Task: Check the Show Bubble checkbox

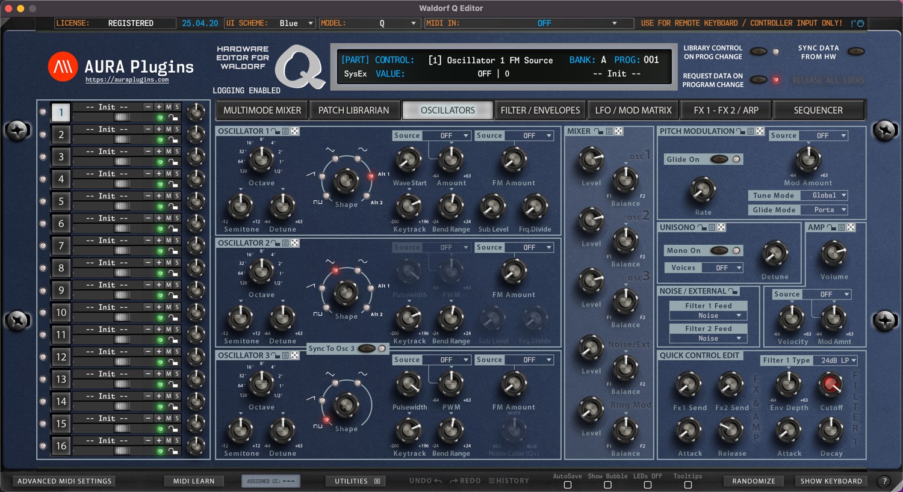Action: click(x=608, y=485)
